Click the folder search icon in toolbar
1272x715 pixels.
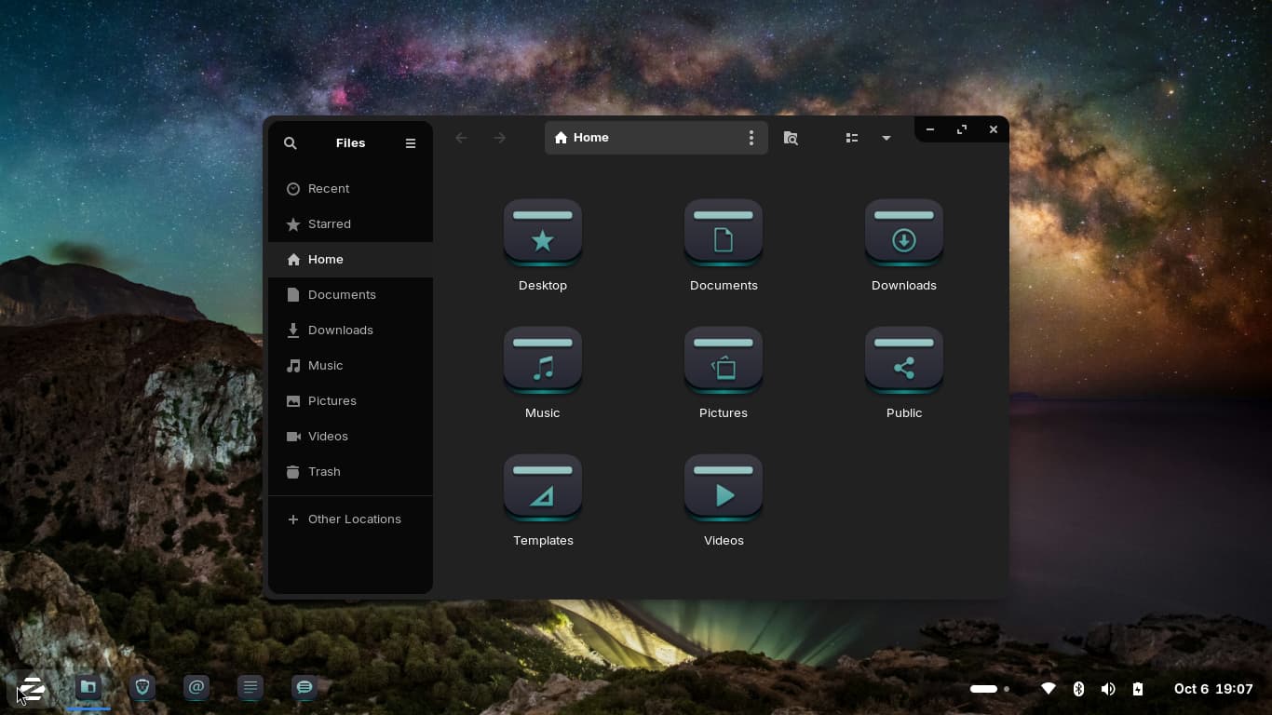(x=791, y=138)
